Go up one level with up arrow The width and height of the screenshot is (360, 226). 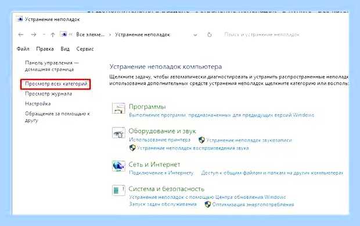53,35
